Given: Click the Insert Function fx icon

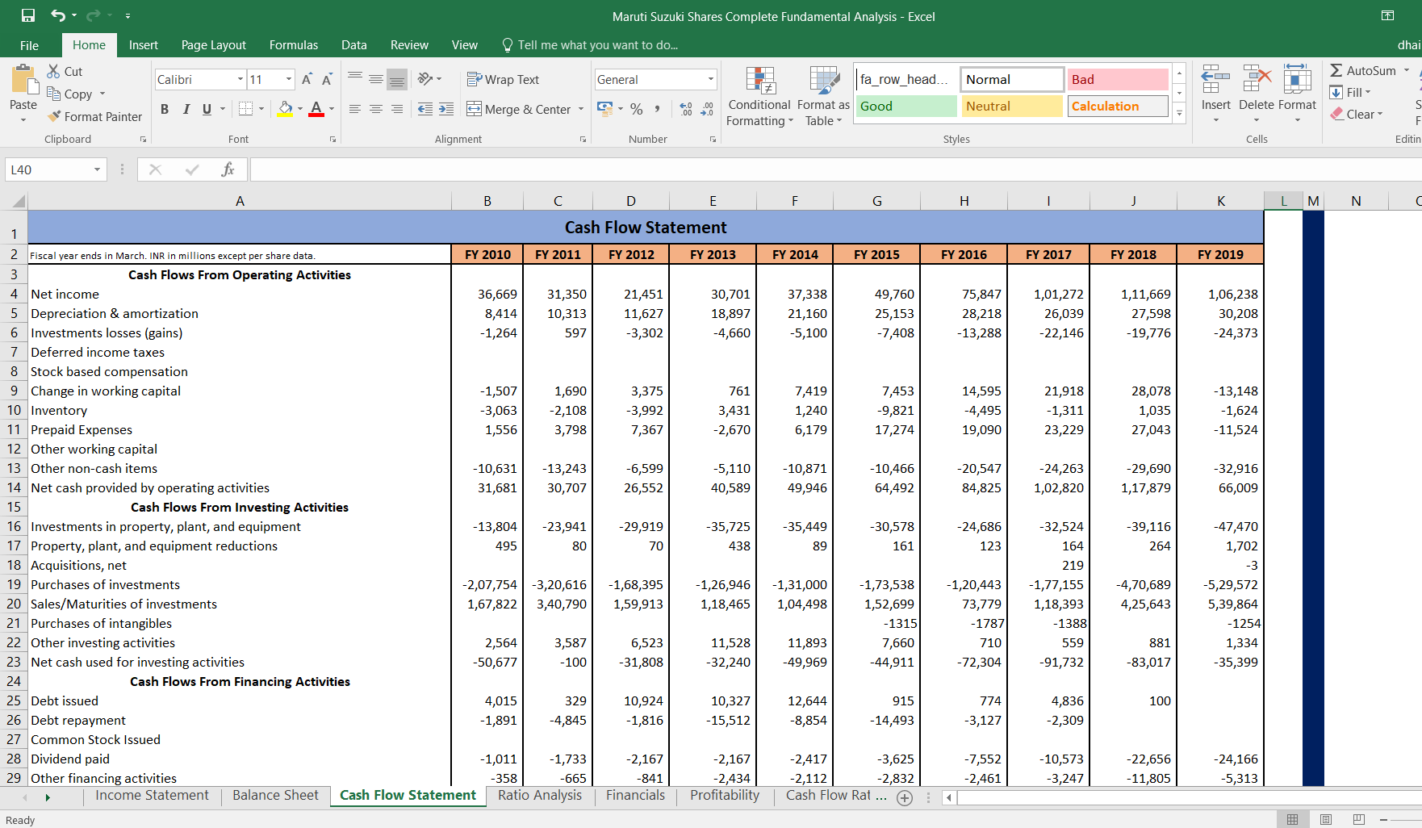Looking at the screenshot, I should coord(228,169).
